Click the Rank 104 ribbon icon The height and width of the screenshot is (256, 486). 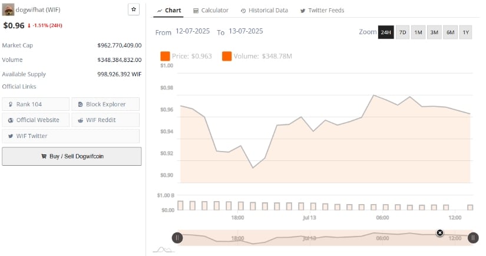click(11, 104)
